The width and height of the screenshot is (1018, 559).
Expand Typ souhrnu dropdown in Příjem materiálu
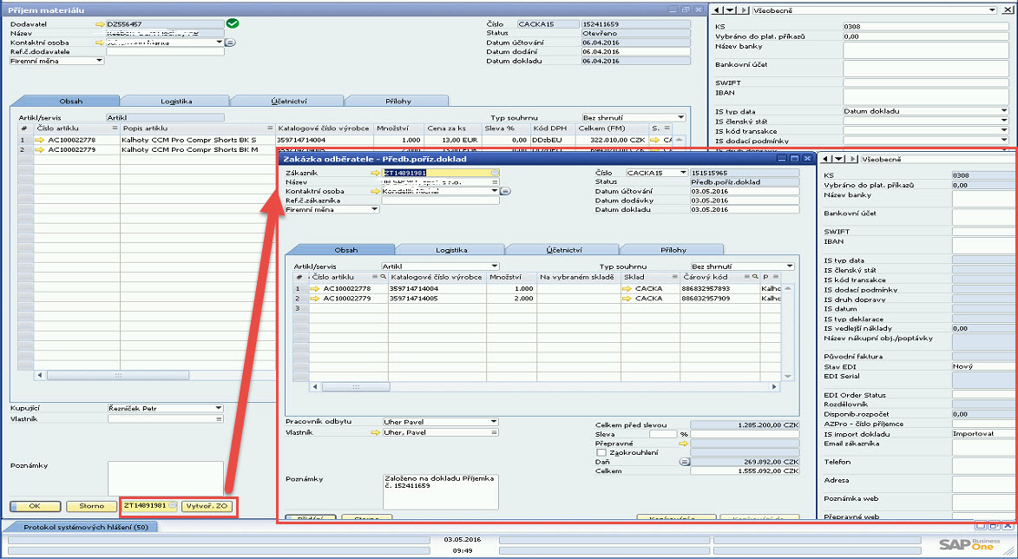(680, 118)
